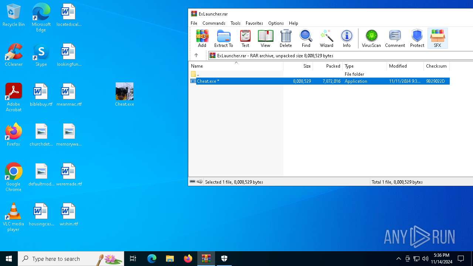Select the housingcas... document on desktop
This screenshot has height=266, width=473.
41,215
